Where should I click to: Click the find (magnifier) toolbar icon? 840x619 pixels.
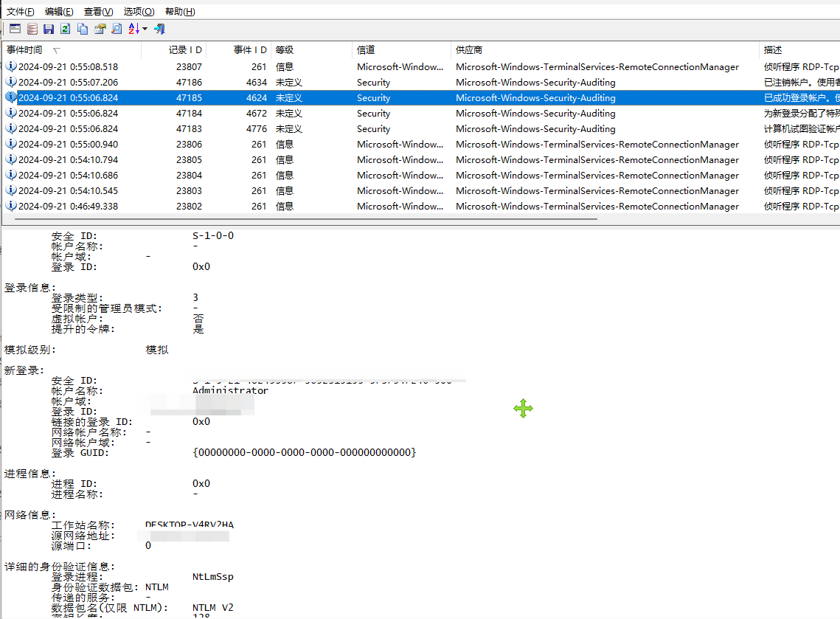(117, 29)
